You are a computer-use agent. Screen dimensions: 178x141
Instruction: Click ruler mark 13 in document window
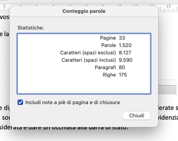pyautogui.click(x=168, y=6)
